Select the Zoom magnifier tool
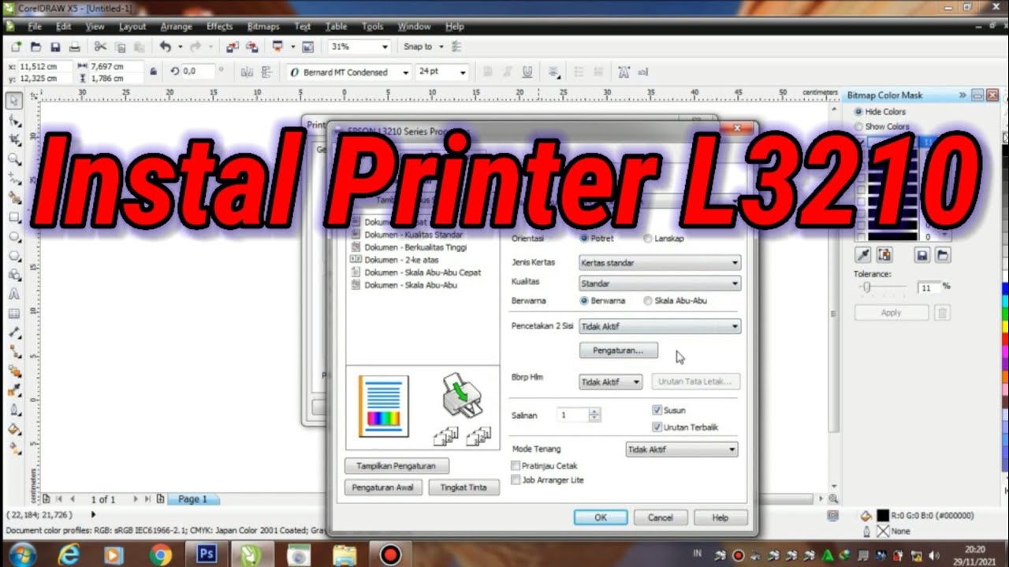 click(14, 159)
